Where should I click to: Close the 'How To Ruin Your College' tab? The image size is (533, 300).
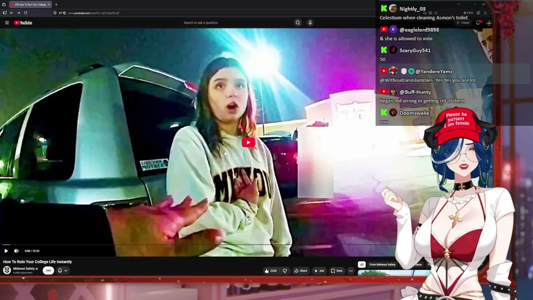pyautogui.click(x=49, y=5)
